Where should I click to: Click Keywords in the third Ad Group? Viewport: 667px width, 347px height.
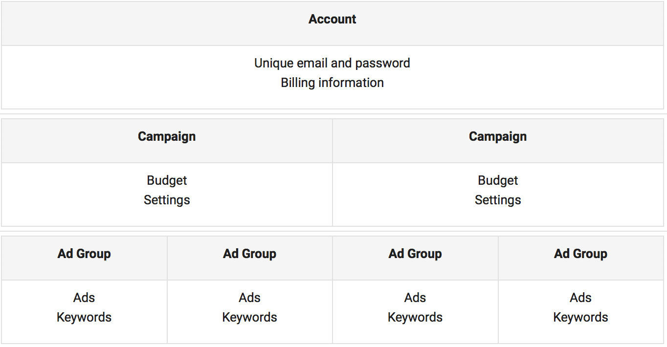[x=415, y=317]
